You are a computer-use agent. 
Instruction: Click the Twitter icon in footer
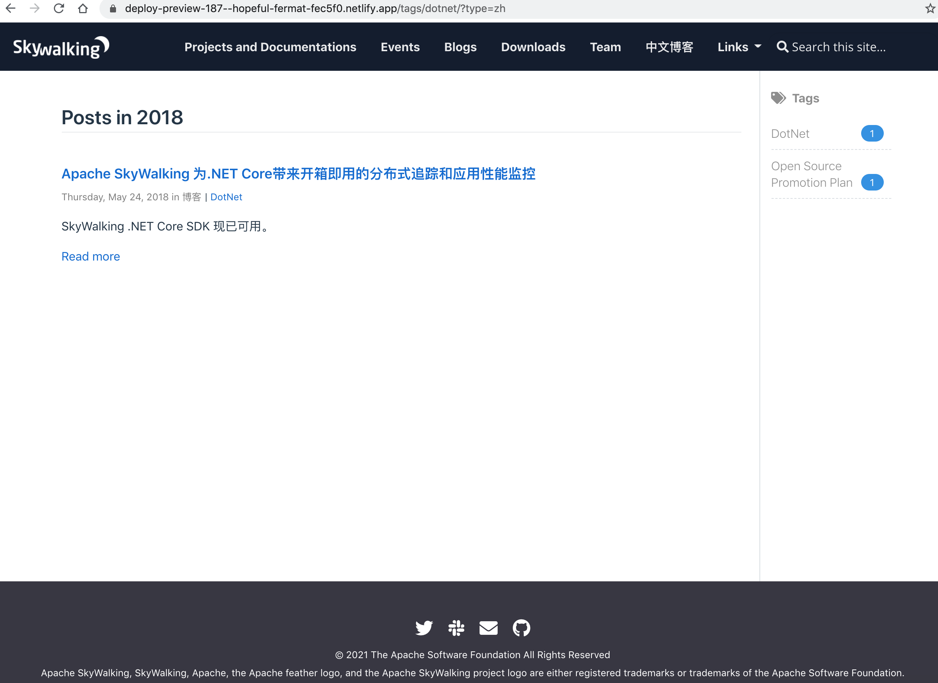tap(423, 628)
